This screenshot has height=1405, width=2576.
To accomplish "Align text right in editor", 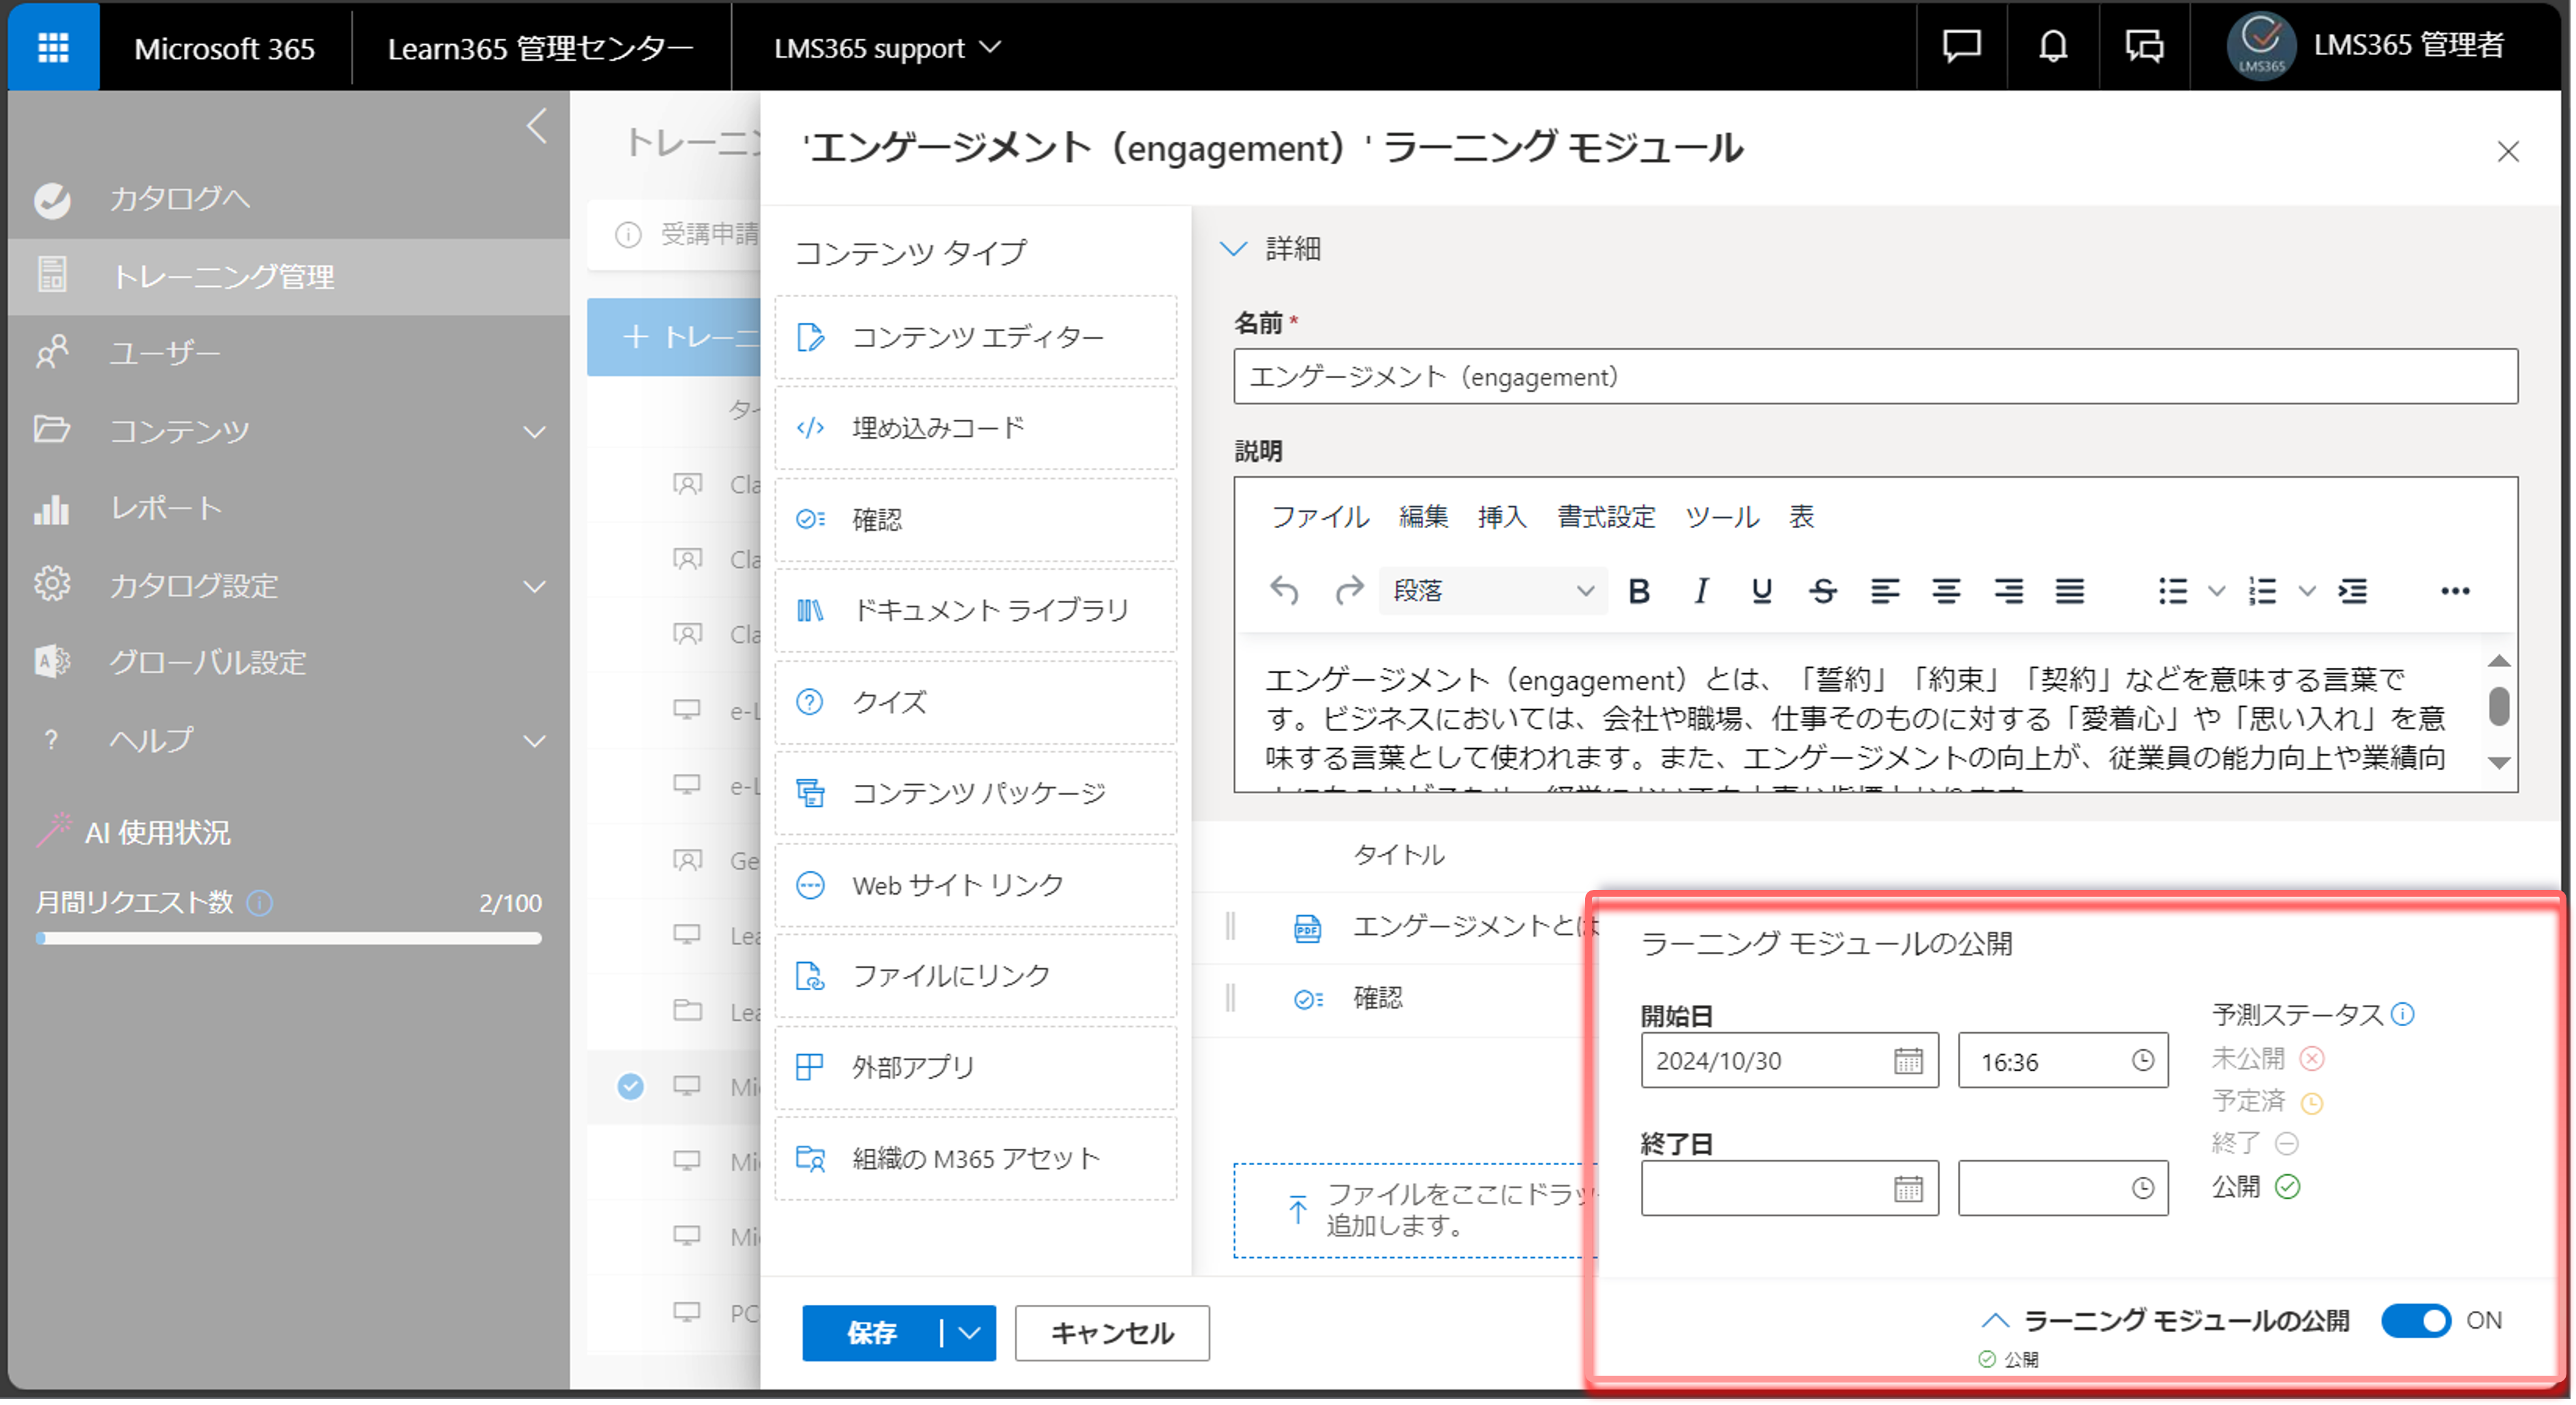I will click(x=2008, y=592).
